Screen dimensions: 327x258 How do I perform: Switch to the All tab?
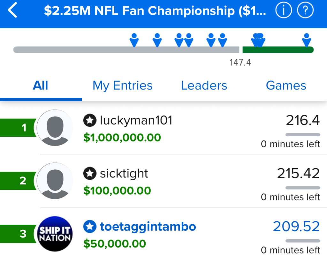click(x=40, y=86)
